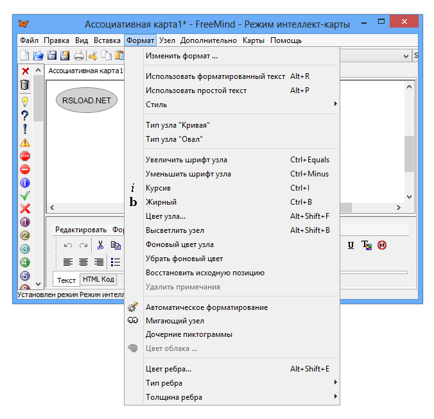Expand the Стиль submenu
The height and width of the screenshot is (419, 434).
(232, 105)
